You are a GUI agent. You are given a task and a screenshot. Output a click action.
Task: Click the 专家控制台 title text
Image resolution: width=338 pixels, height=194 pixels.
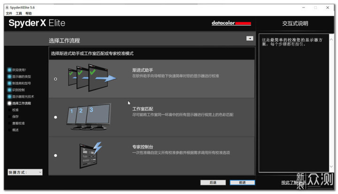[x=143, y=147]
